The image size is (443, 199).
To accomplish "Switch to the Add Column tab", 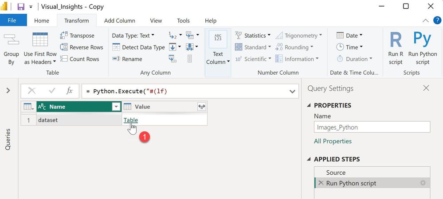I will tap(119, 21).
